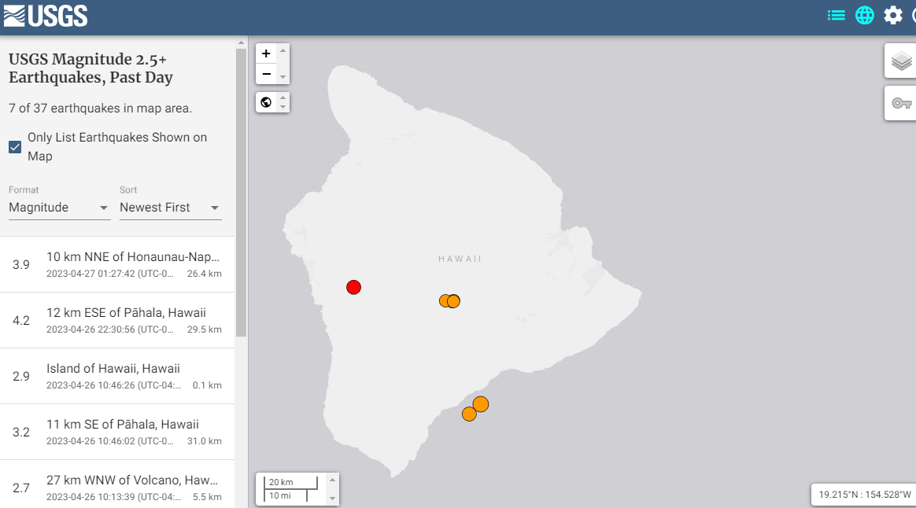Click the up arrow beside zoom controls
The width and height of the screenshot is (916, 508).
click(x=283, y=51)
